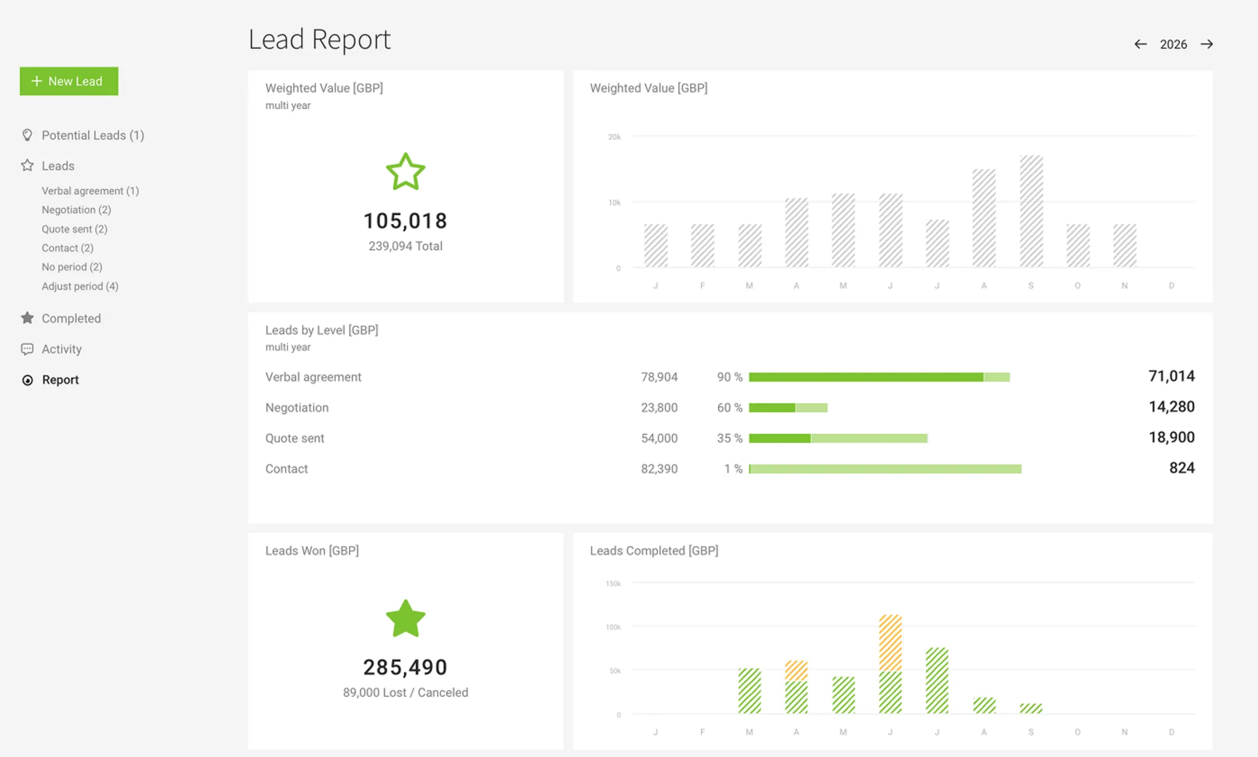1258x757 pixels.
Task: Click the 82,390 Contact value
Action: pos(659,469)
